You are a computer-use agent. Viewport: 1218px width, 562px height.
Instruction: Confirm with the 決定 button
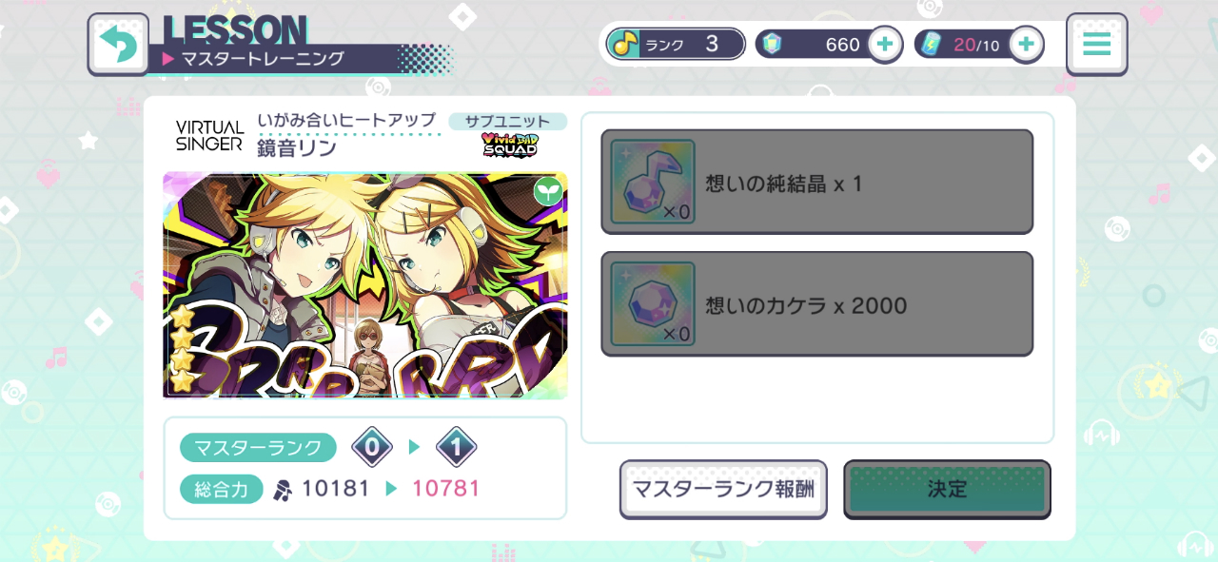[x=947, y=490]
